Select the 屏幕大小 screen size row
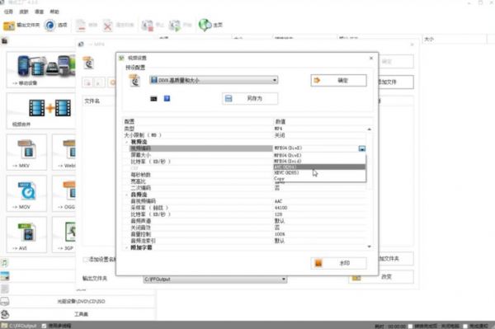 200,155
